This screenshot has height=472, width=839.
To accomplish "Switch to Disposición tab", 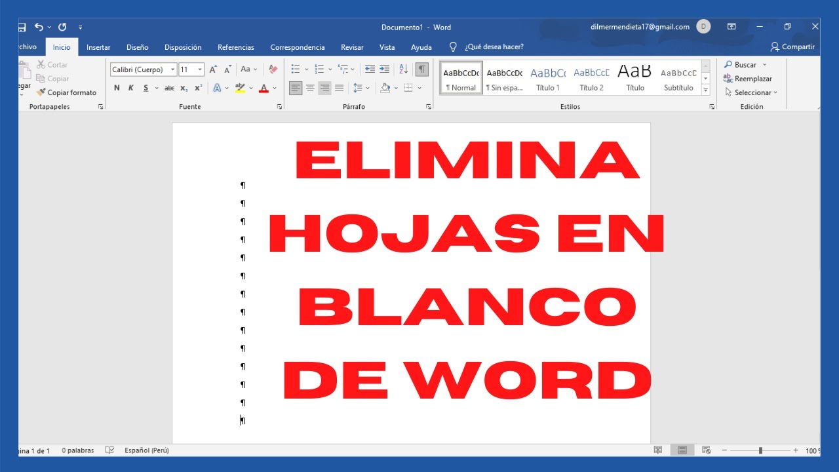I will pyautogui.click(x=183, y=47).
